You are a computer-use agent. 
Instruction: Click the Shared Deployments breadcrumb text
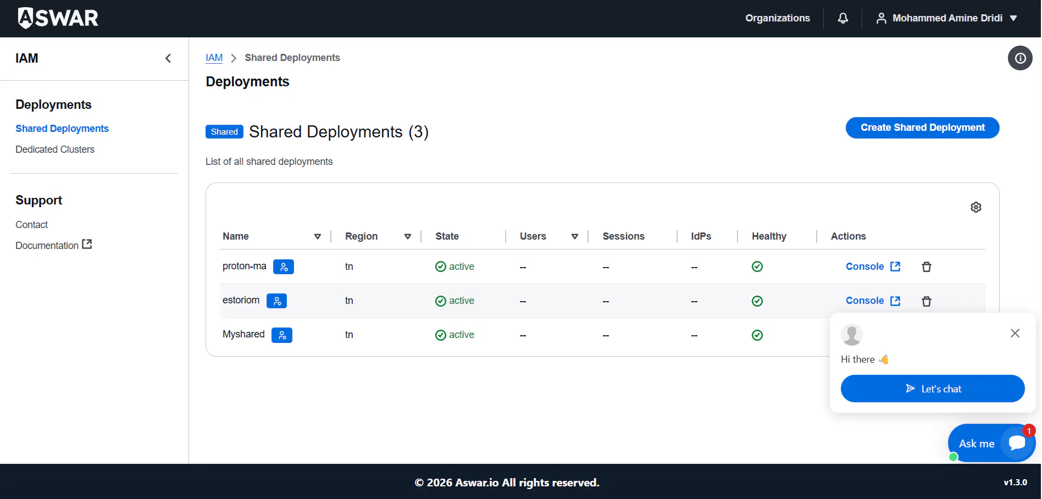point(292,58)
